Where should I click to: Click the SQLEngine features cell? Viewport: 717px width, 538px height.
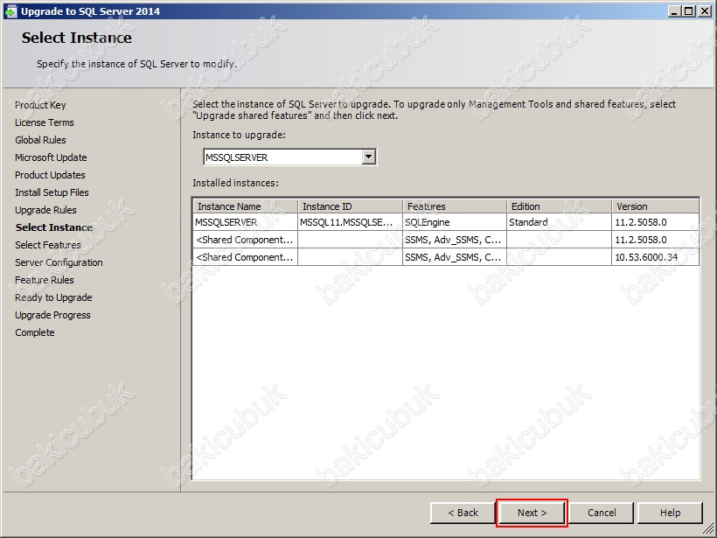pos(455,222)
